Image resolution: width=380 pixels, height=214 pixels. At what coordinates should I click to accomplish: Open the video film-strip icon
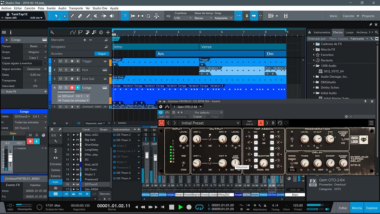point(286,16)
